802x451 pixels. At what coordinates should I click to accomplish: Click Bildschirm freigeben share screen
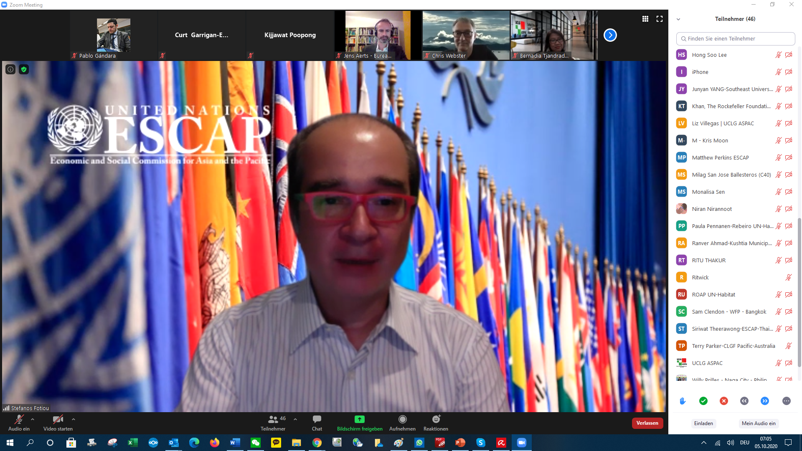point(360,423)
